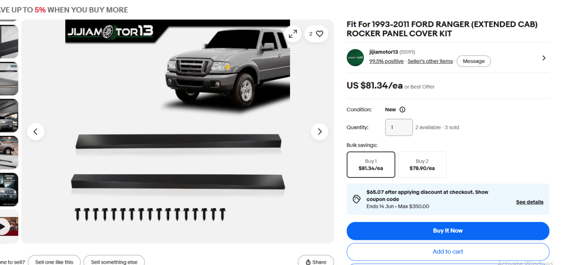The width and height of the screenshot is (574, 265).
Task: Go back to previous product image
Action: 36,132
